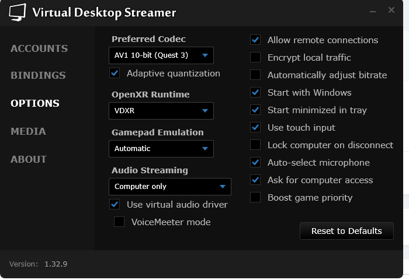Click the Virtual Desktop Streamer monitor logo
409x280 pixels.
tap(18, 12)
